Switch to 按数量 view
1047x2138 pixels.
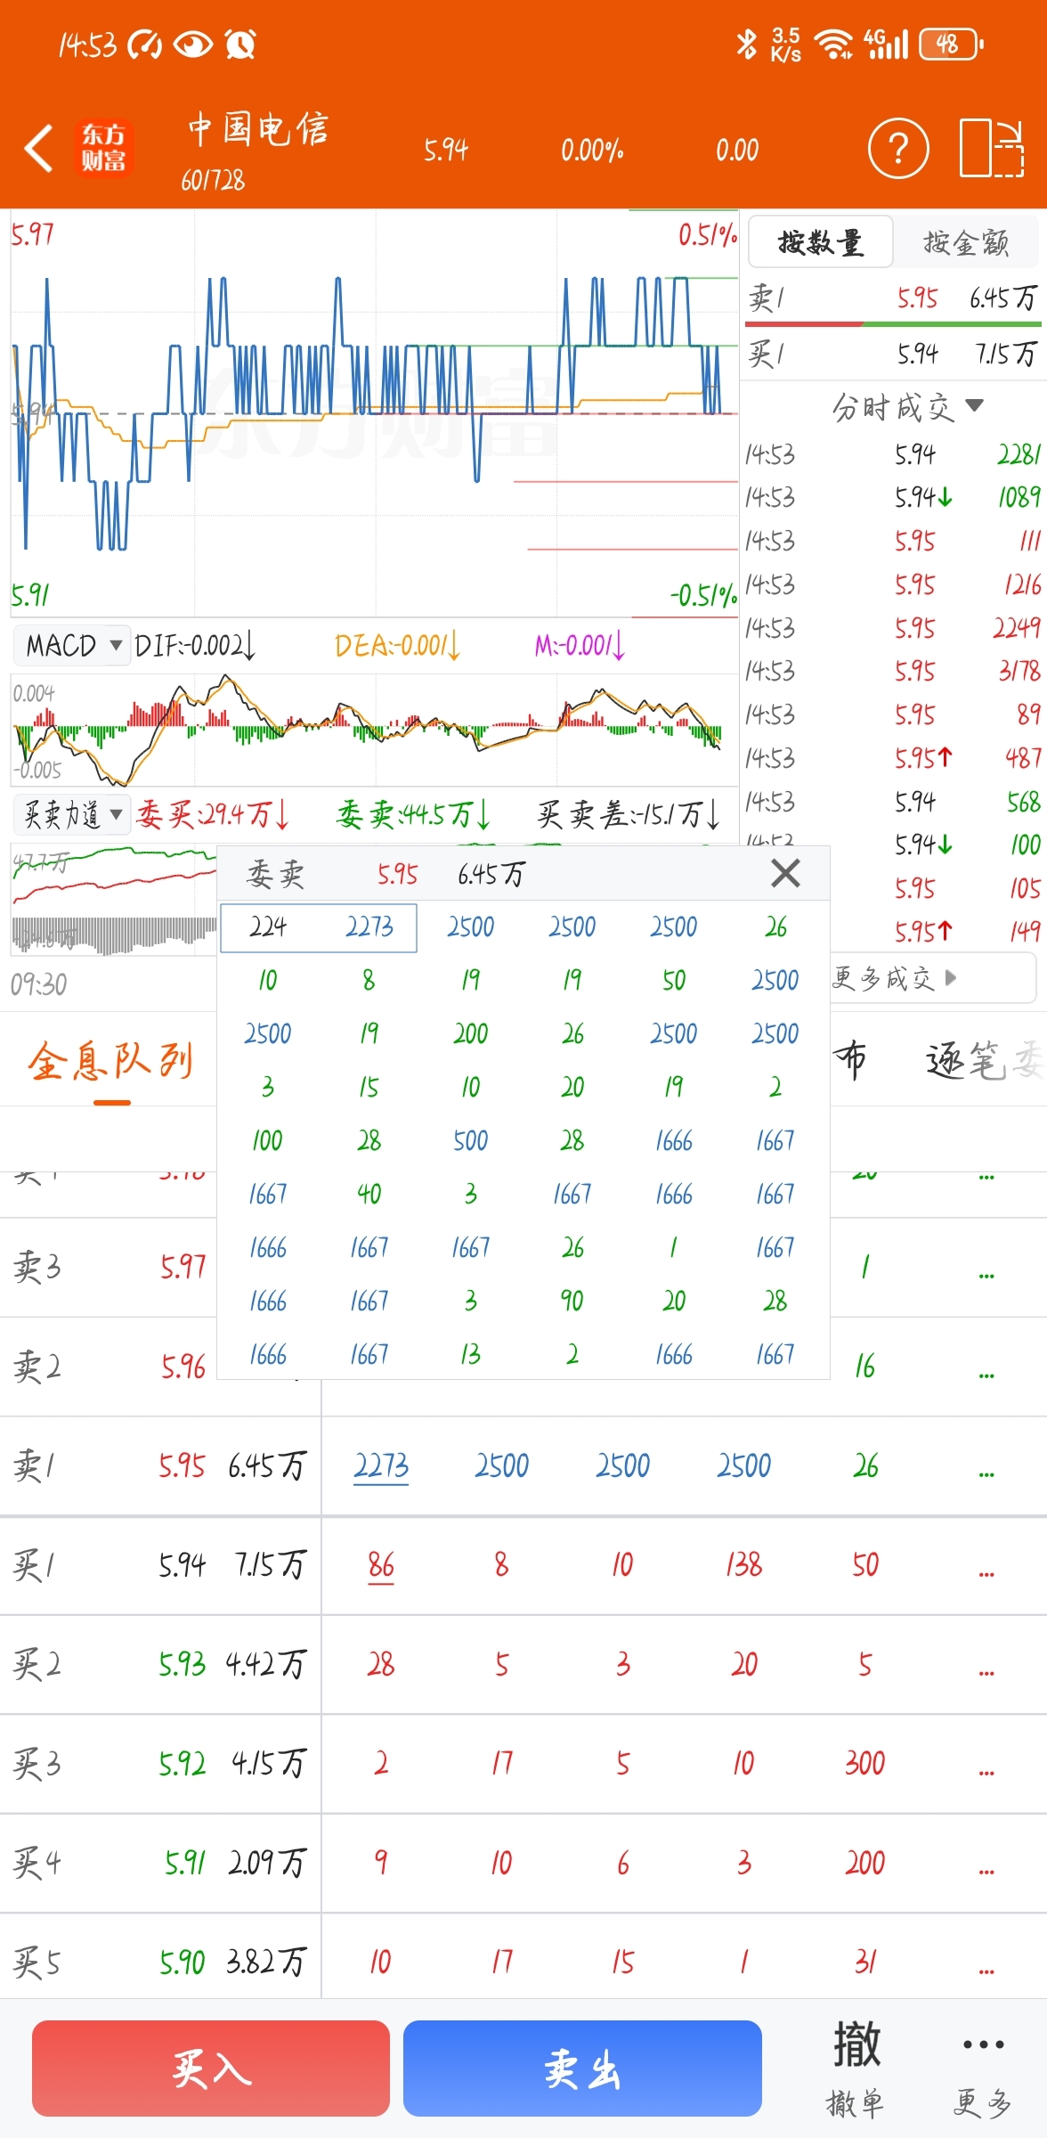[x=820, y=241]
